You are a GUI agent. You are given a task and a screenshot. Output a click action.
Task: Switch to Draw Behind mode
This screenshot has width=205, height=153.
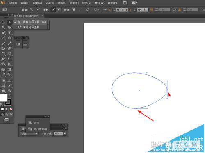[x=7, y=114]
